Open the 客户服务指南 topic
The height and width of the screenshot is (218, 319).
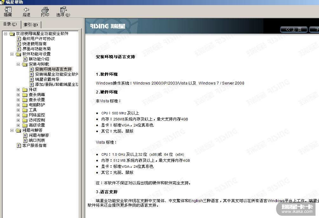pos(34,146)
